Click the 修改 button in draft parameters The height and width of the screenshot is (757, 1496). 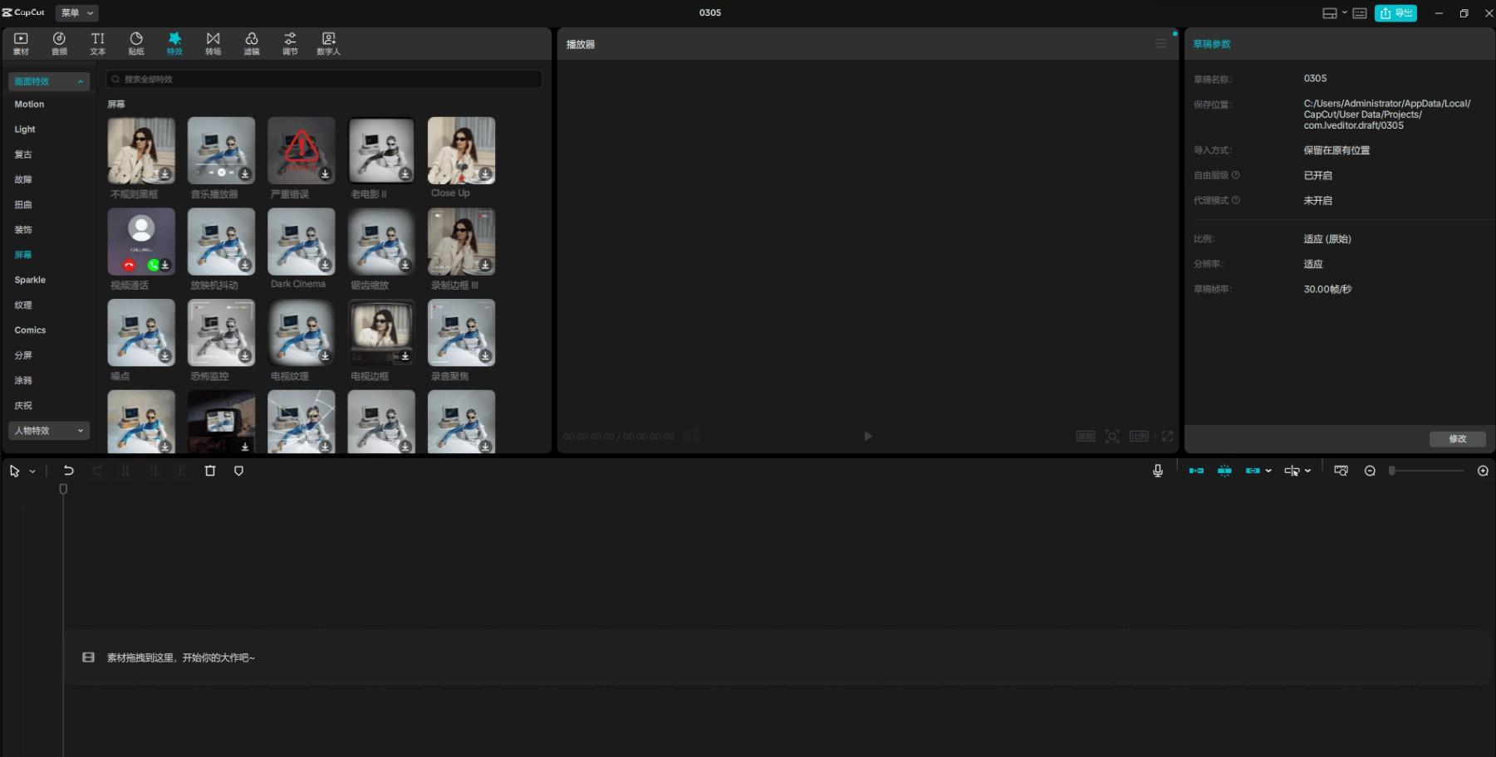[1457, 439]
